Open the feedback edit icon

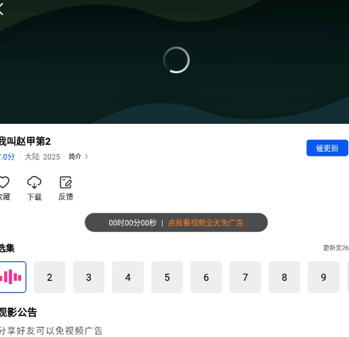click(66, 182)
